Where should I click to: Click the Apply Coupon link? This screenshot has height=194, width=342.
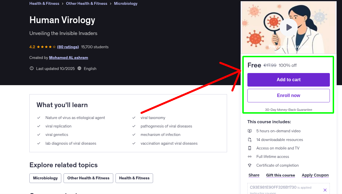[x=315, y=175]
